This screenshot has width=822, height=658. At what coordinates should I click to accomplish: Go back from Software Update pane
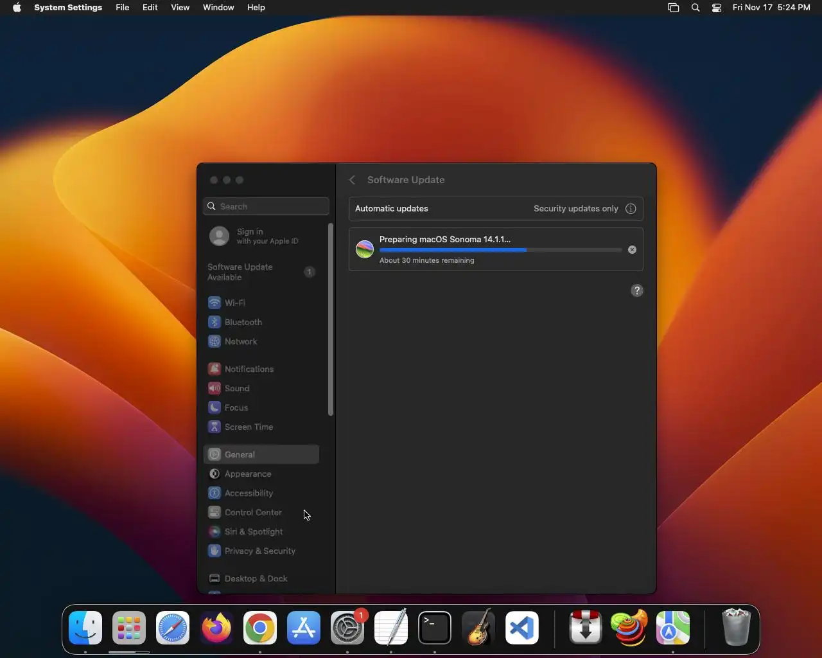[x=352, y=180]
